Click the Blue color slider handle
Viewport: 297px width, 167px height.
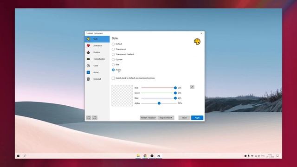[175, 98]
